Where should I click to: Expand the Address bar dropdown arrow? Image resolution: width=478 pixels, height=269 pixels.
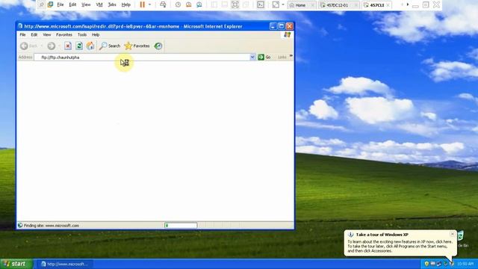point(252,57)
